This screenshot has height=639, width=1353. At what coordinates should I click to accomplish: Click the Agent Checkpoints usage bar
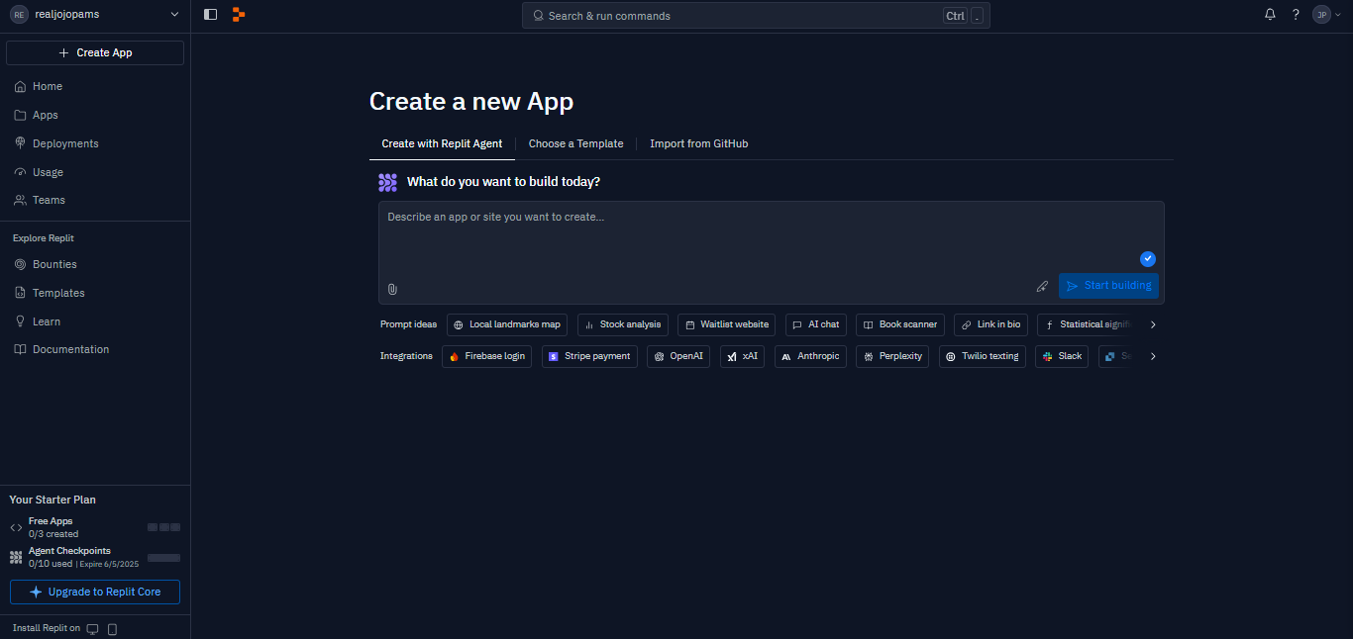coord(164,557)
